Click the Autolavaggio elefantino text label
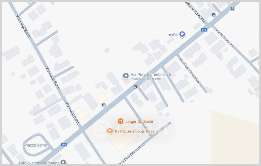The height and width of the screenshot is (166, 261). tap(39, 163)
